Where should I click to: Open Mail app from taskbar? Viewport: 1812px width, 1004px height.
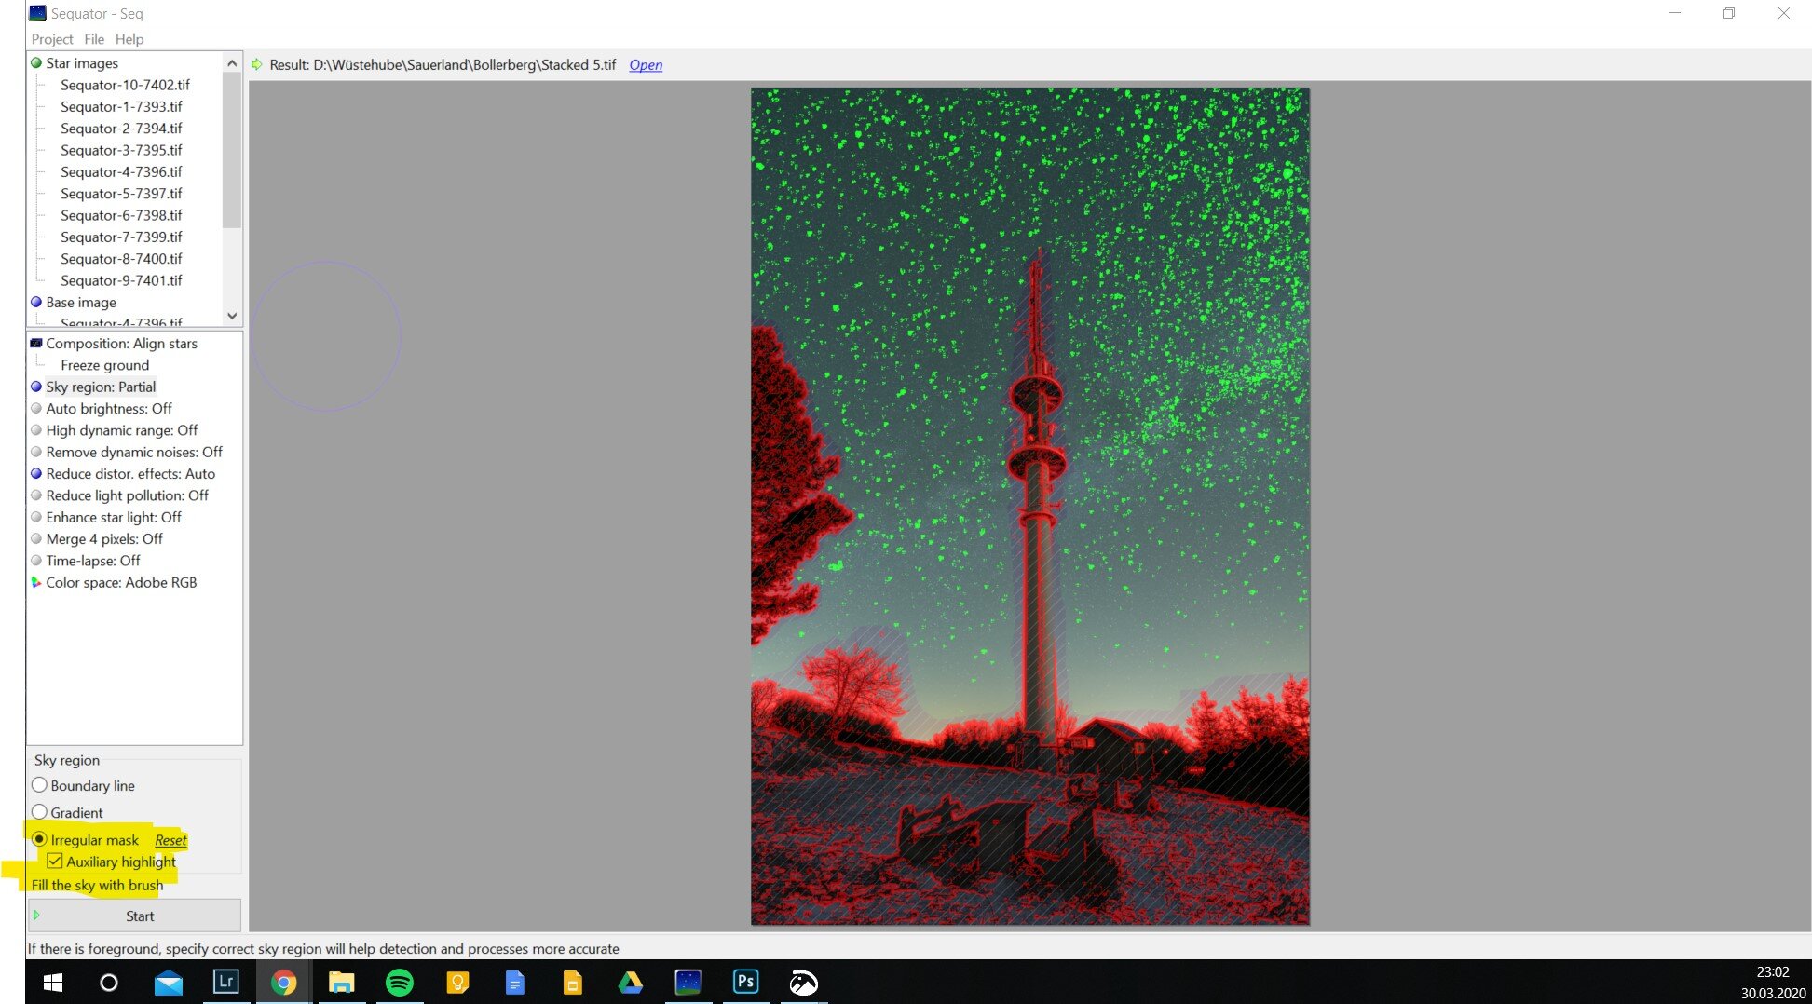click(x=169, y=983)
